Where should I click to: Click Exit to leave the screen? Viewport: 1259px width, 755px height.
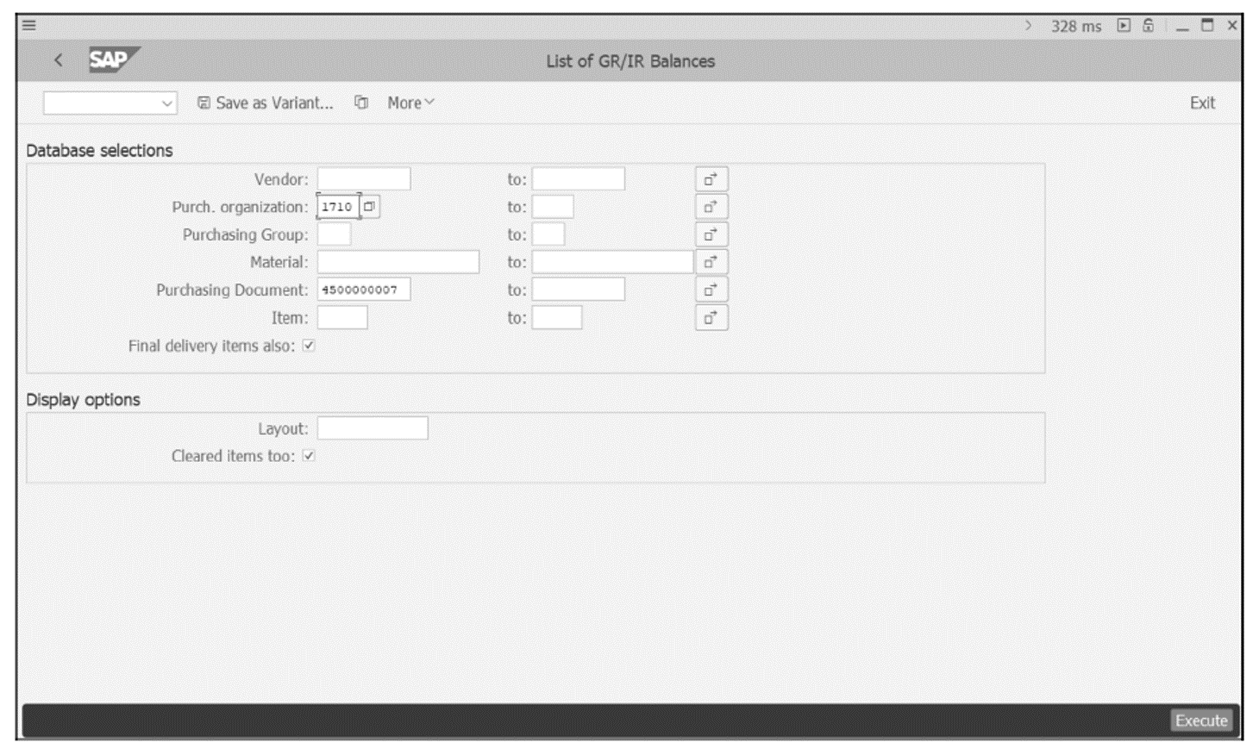[x=1205, y=103]
